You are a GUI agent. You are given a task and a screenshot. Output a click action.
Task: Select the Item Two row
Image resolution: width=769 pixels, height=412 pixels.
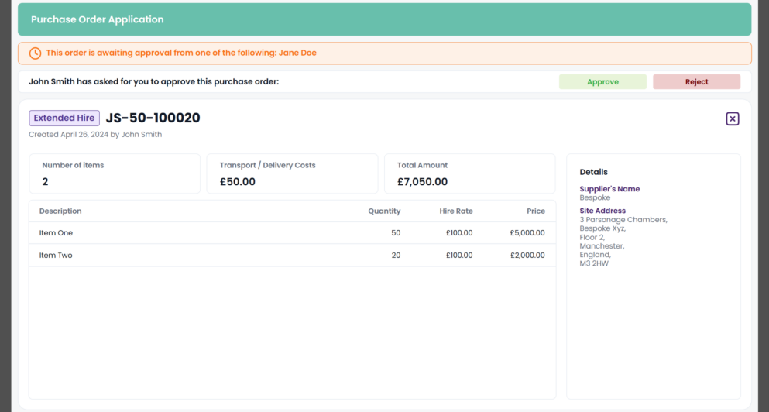[x=292, y=256]
